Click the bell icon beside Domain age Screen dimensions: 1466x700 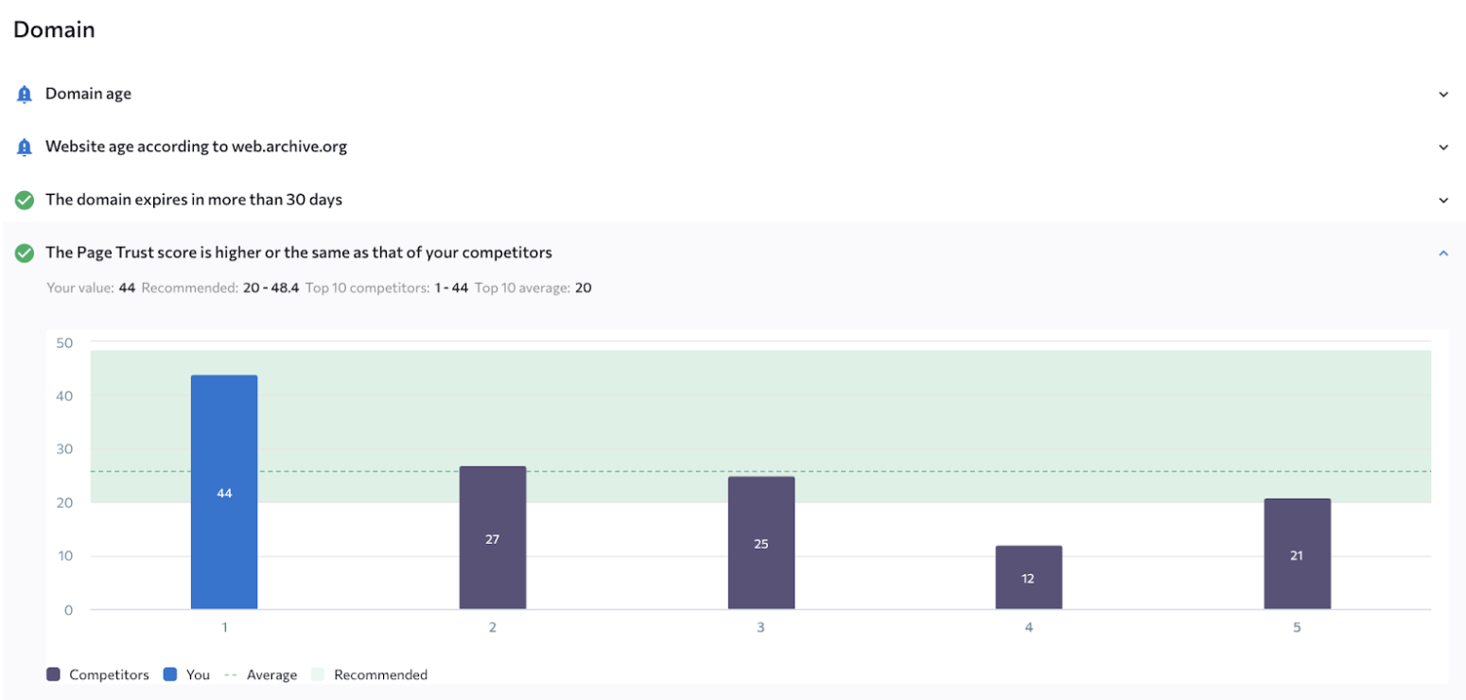point(25,95)
